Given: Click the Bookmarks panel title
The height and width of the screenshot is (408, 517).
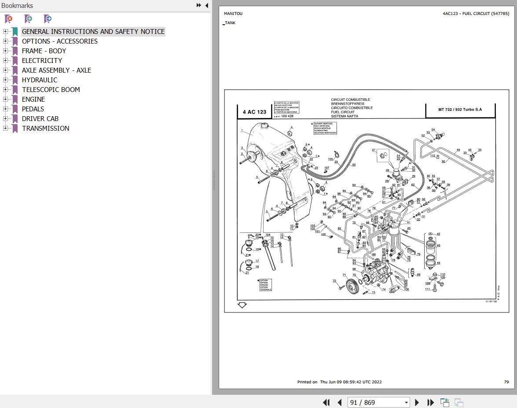Looking at the screenshot, I should pyautogui.click(x=17, y=6).
